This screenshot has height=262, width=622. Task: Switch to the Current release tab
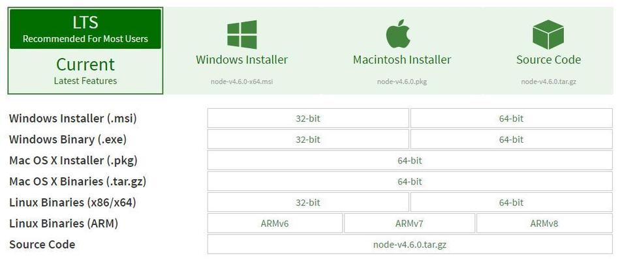click(x=86, y=71)
